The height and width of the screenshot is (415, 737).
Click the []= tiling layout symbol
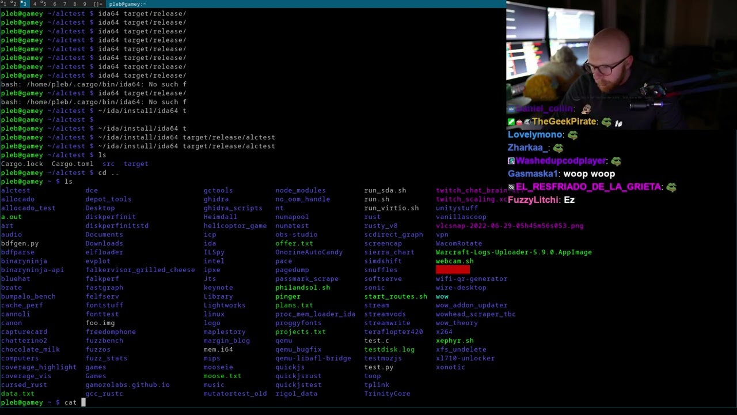click(x=97, y=4)
